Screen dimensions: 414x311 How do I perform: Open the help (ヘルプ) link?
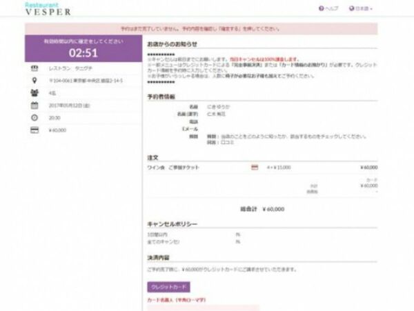332,9
